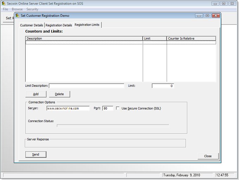The image size is (239, 180).
Task: Click the Counter Is Relative column header
Action: coord(191,39)
